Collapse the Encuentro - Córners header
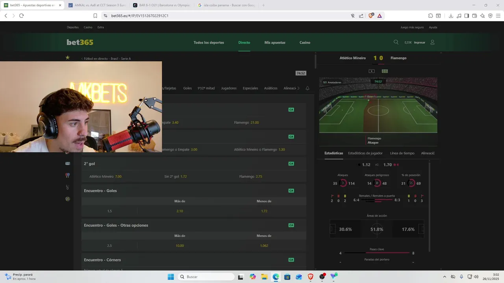The image size is (504, 283). coord(194,260)
